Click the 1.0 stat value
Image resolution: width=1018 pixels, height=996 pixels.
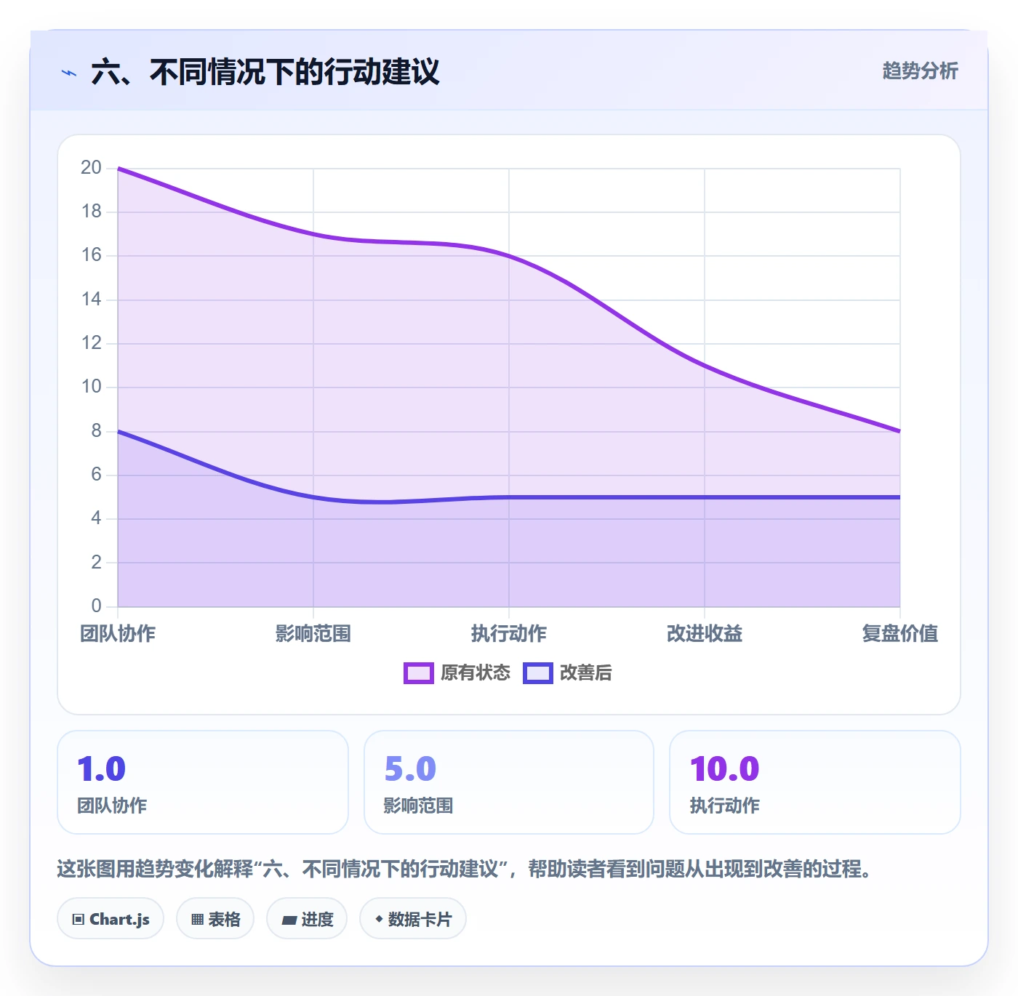[102, 769]
